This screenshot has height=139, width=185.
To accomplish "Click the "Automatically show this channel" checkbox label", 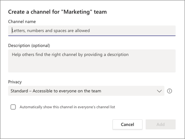I will coord(67,107).
